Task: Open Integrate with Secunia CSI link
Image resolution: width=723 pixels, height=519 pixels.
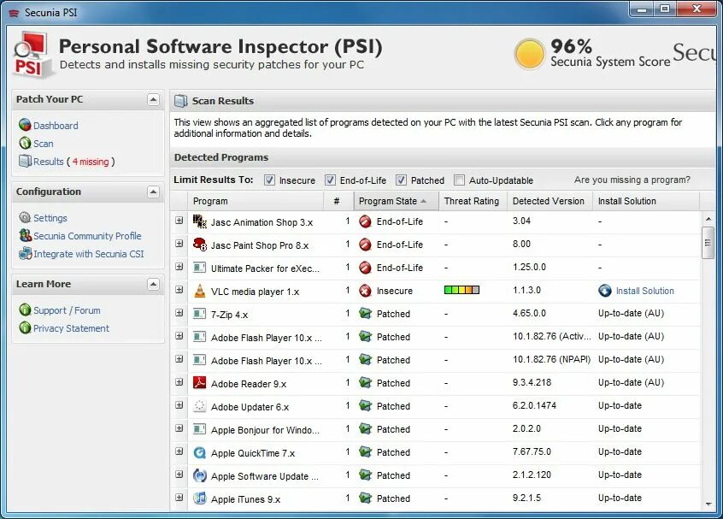Action: click(x=89, y=254)
